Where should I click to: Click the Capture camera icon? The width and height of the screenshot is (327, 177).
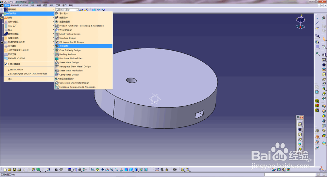pyautogui.click(x=175, y=170)
